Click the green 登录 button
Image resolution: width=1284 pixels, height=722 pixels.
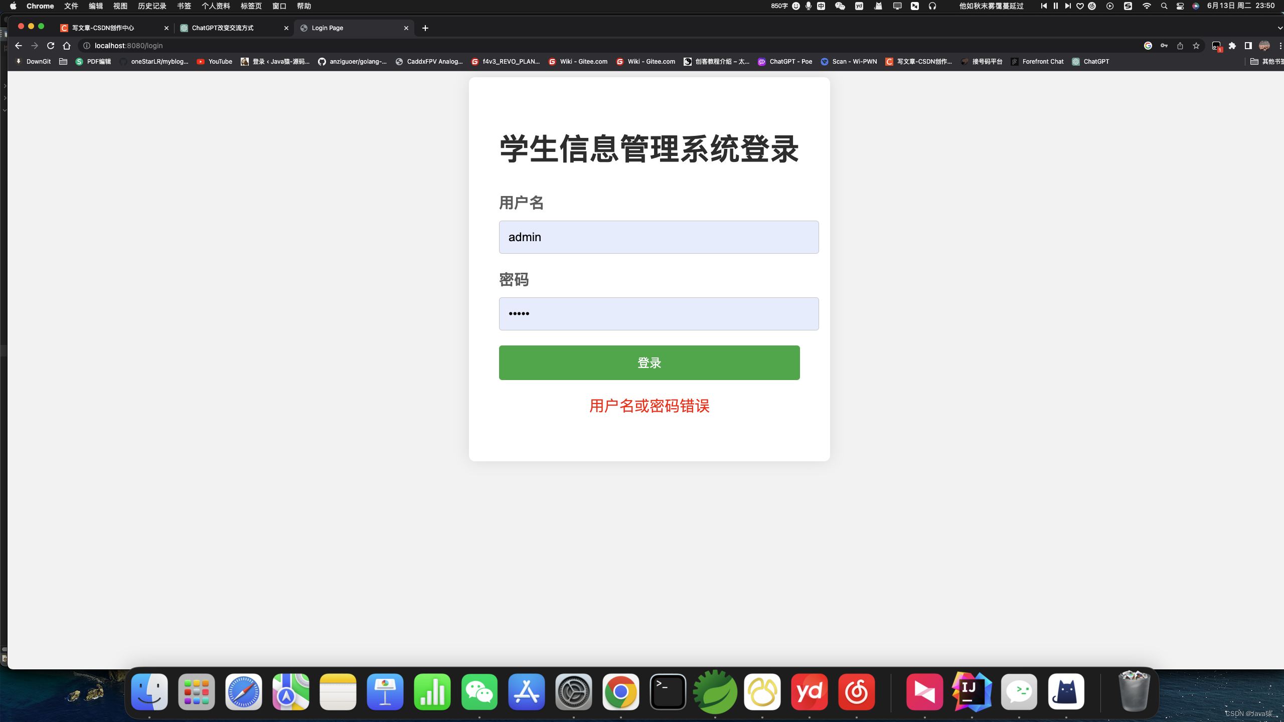tap(649, 363)
